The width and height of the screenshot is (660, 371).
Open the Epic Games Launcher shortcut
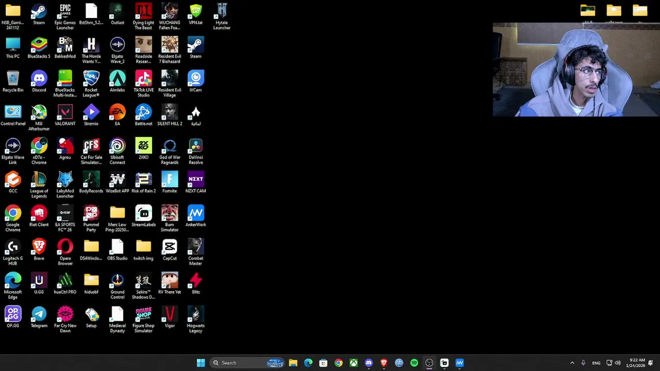click(65, 16)
